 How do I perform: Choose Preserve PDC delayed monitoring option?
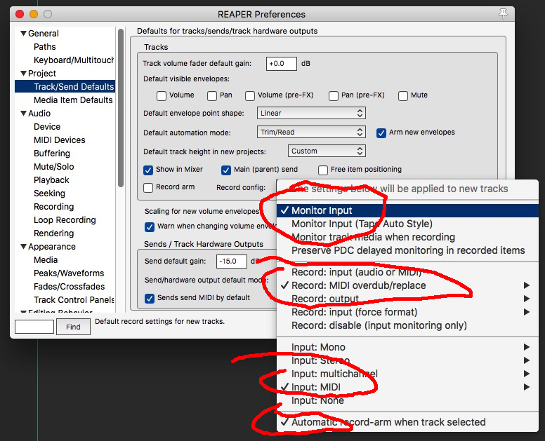coord(407,250)
